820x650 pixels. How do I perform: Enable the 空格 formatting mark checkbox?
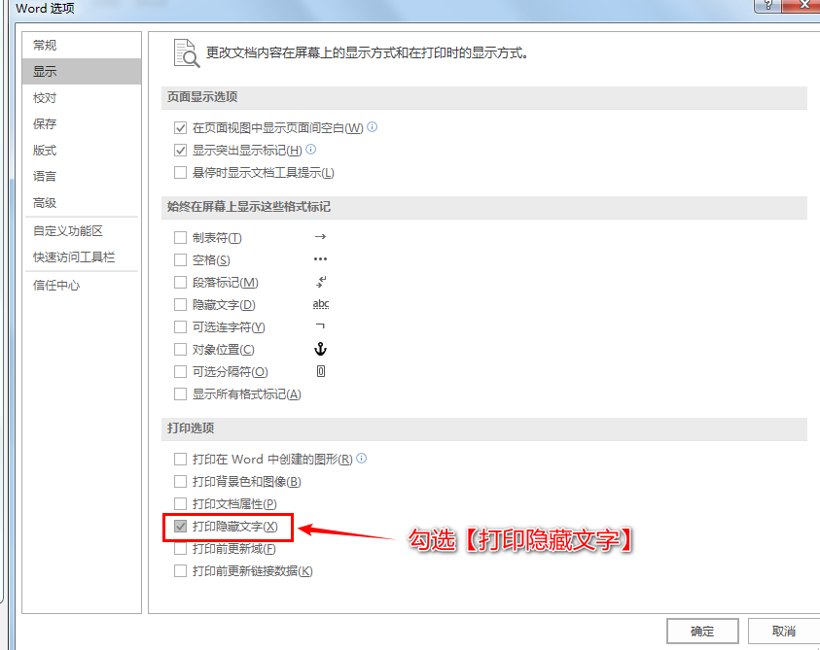[x=180, y=259]
